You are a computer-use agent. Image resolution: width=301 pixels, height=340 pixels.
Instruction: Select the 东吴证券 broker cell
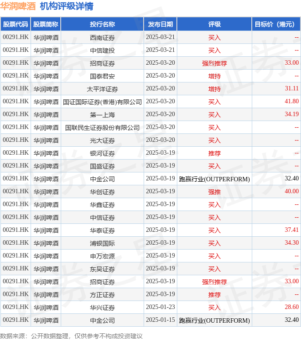click(102, 269)
